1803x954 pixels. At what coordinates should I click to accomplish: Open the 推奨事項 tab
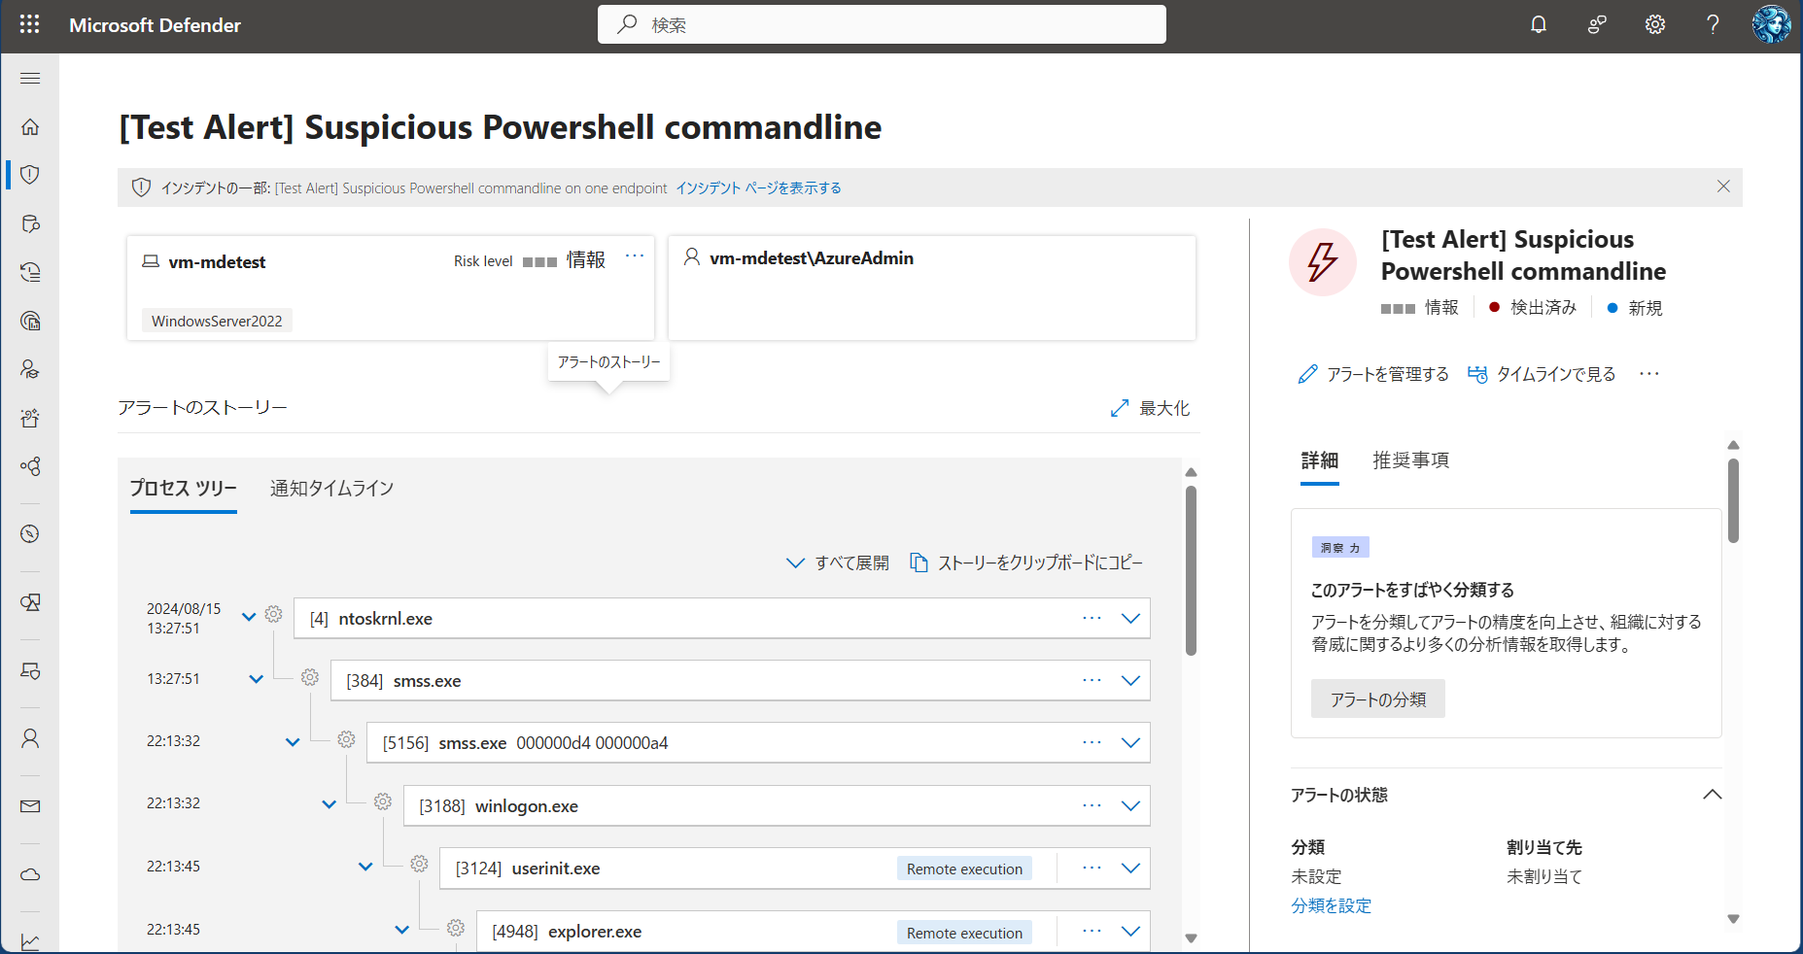coord(1410,460)
